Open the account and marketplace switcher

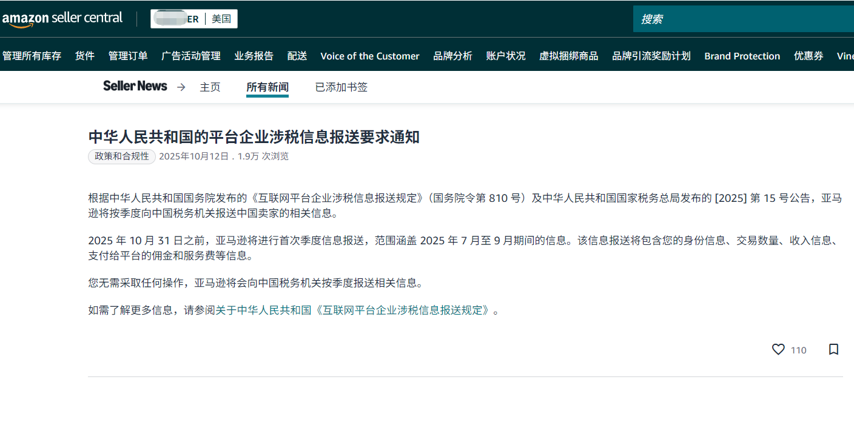[x=194, y=19]
